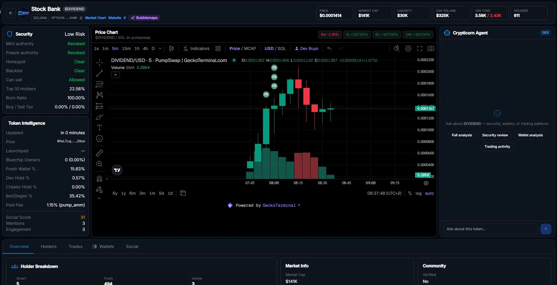Image resolution: width=557 pixels, height=285 pixels.
Task: Open the GeckoTerminal powered-by link
Action: (281, 205)
